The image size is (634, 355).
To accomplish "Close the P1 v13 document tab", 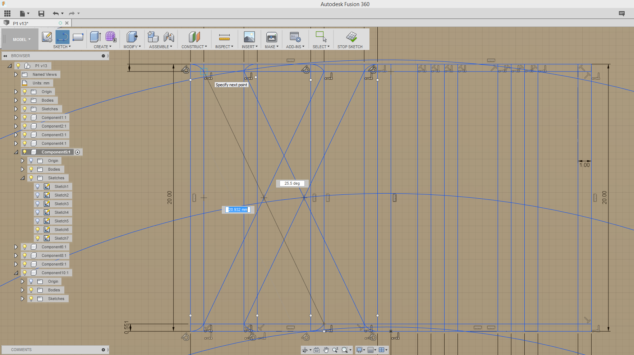I will [67, 23].
